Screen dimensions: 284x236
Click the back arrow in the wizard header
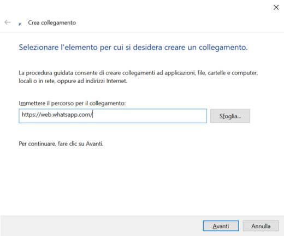click(8, 22)
